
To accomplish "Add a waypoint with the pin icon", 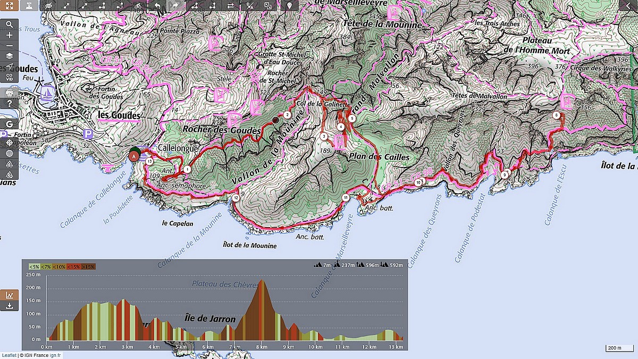I will [x=289, y=6].
